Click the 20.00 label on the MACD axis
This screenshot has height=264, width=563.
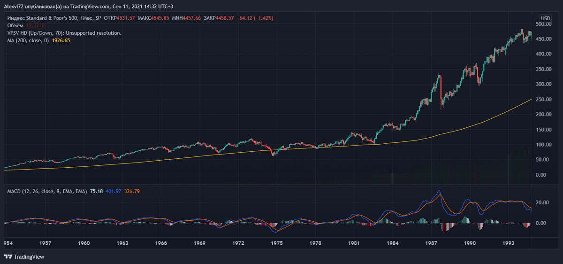click(543, 202)
